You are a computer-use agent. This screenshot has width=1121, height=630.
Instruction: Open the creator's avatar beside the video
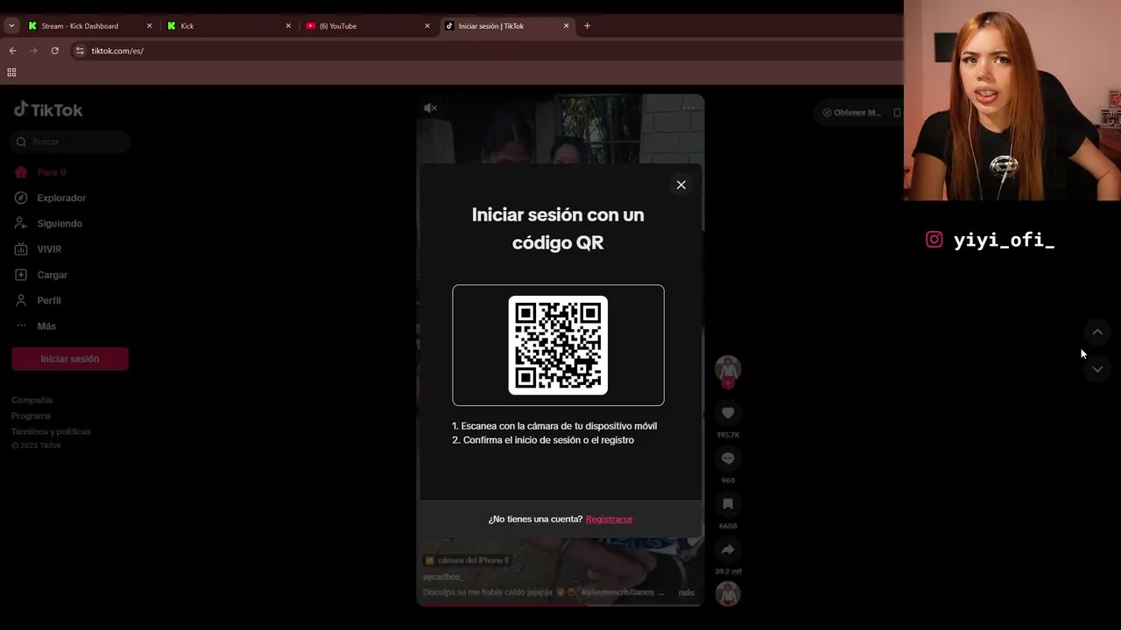pyautogui.click(x=728, y=368)
